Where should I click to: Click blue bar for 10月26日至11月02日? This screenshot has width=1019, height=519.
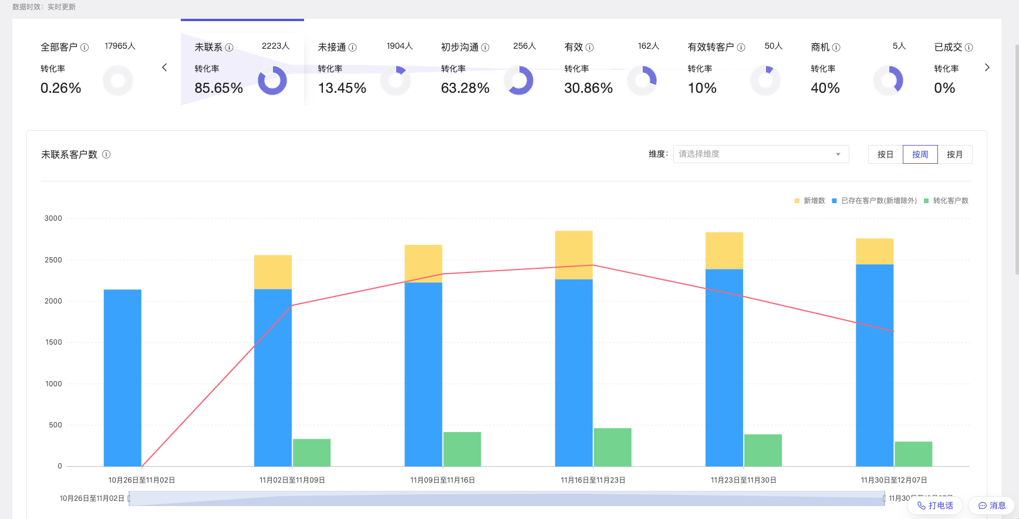[123, 378]
